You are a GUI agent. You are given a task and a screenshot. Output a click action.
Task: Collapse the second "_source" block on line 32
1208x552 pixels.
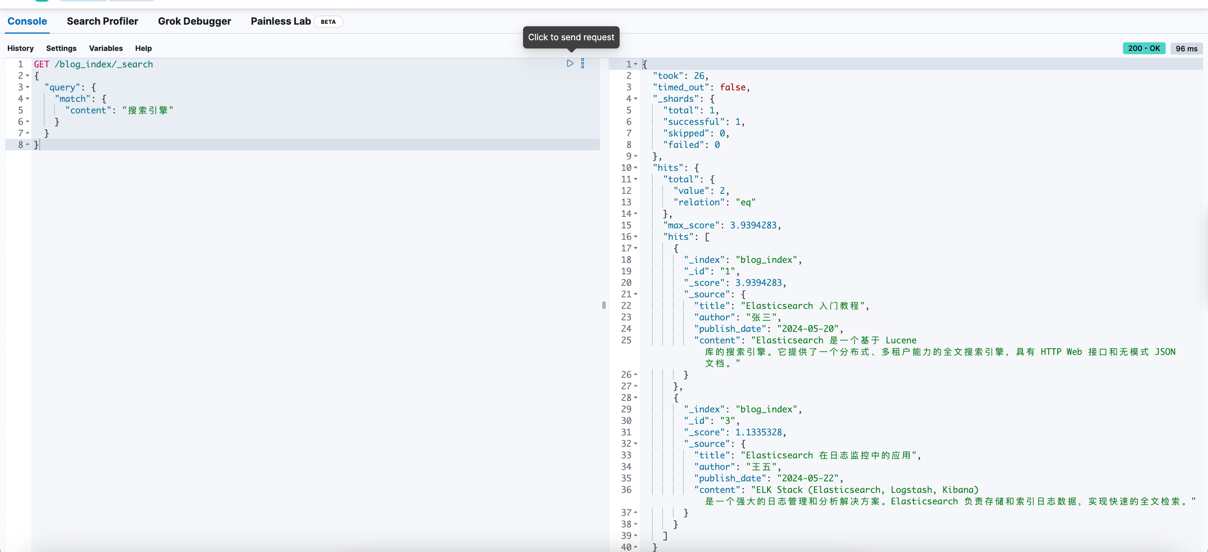click(635, 444)
